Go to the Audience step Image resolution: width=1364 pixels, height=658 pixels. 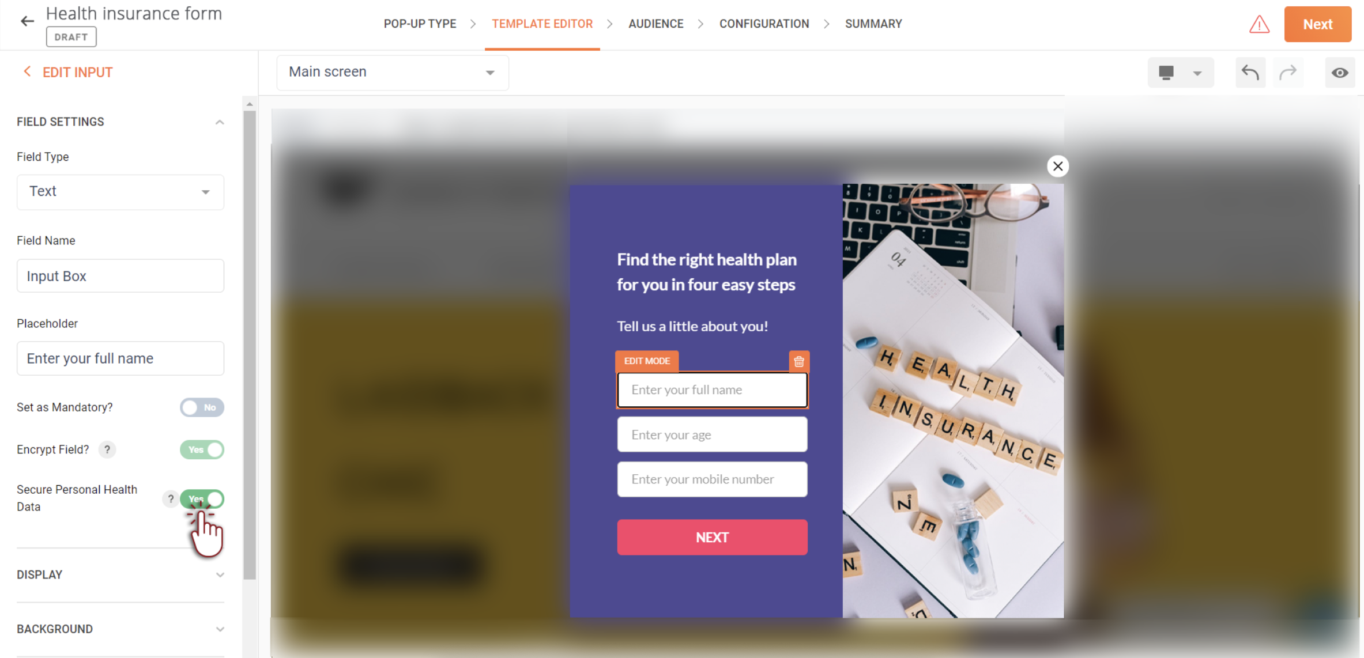[655, 24]
